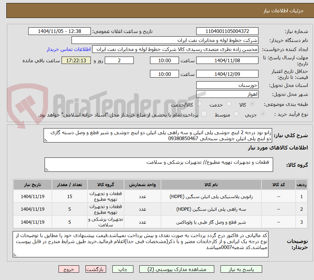
Task: Click the تعداد / مقدار column header
Action: coord(70,184)
